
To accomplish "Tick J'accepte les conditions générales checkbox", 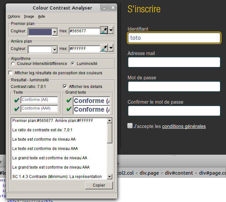I will click(x=130, y=126).
